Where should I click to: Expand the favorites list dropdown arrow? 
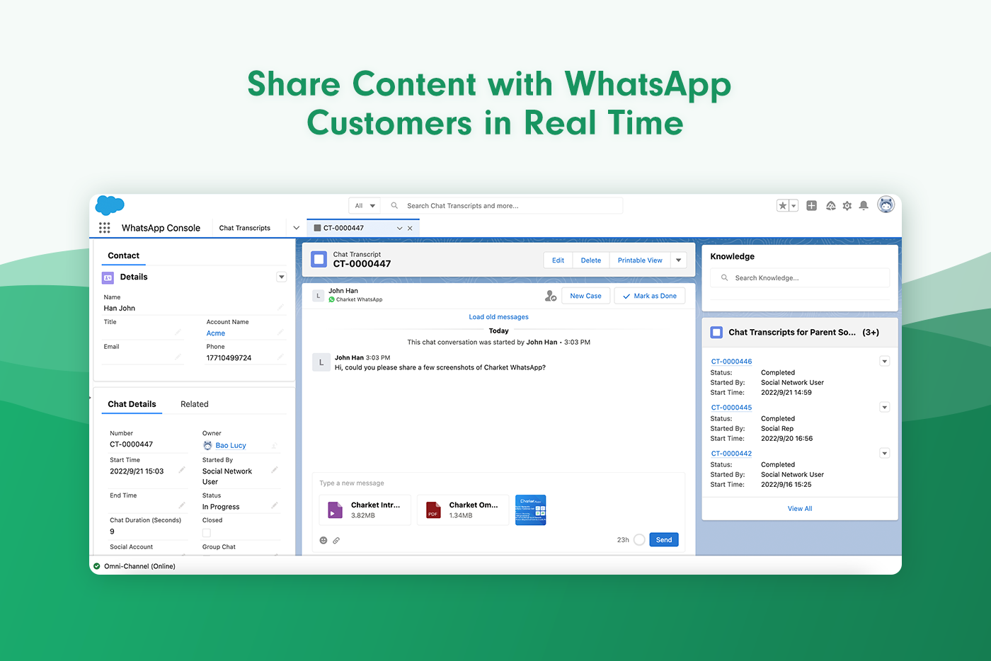794,206
